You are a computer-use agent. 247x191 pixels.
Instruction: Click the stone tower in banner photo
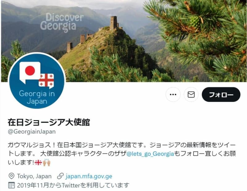coord(114,22)
